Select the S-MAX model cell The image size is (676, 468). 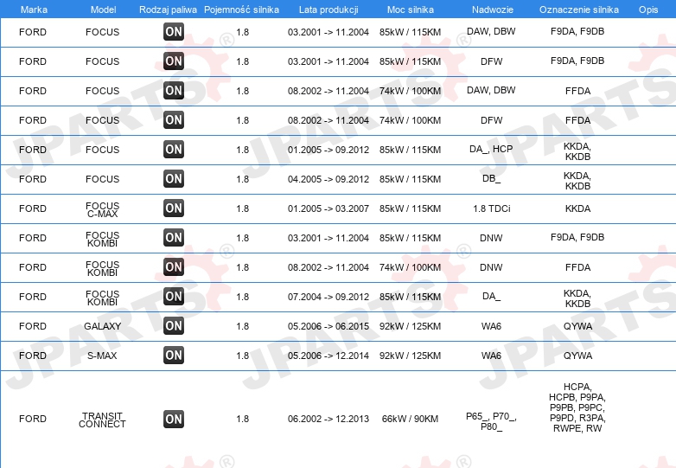[x=102, y=356]
